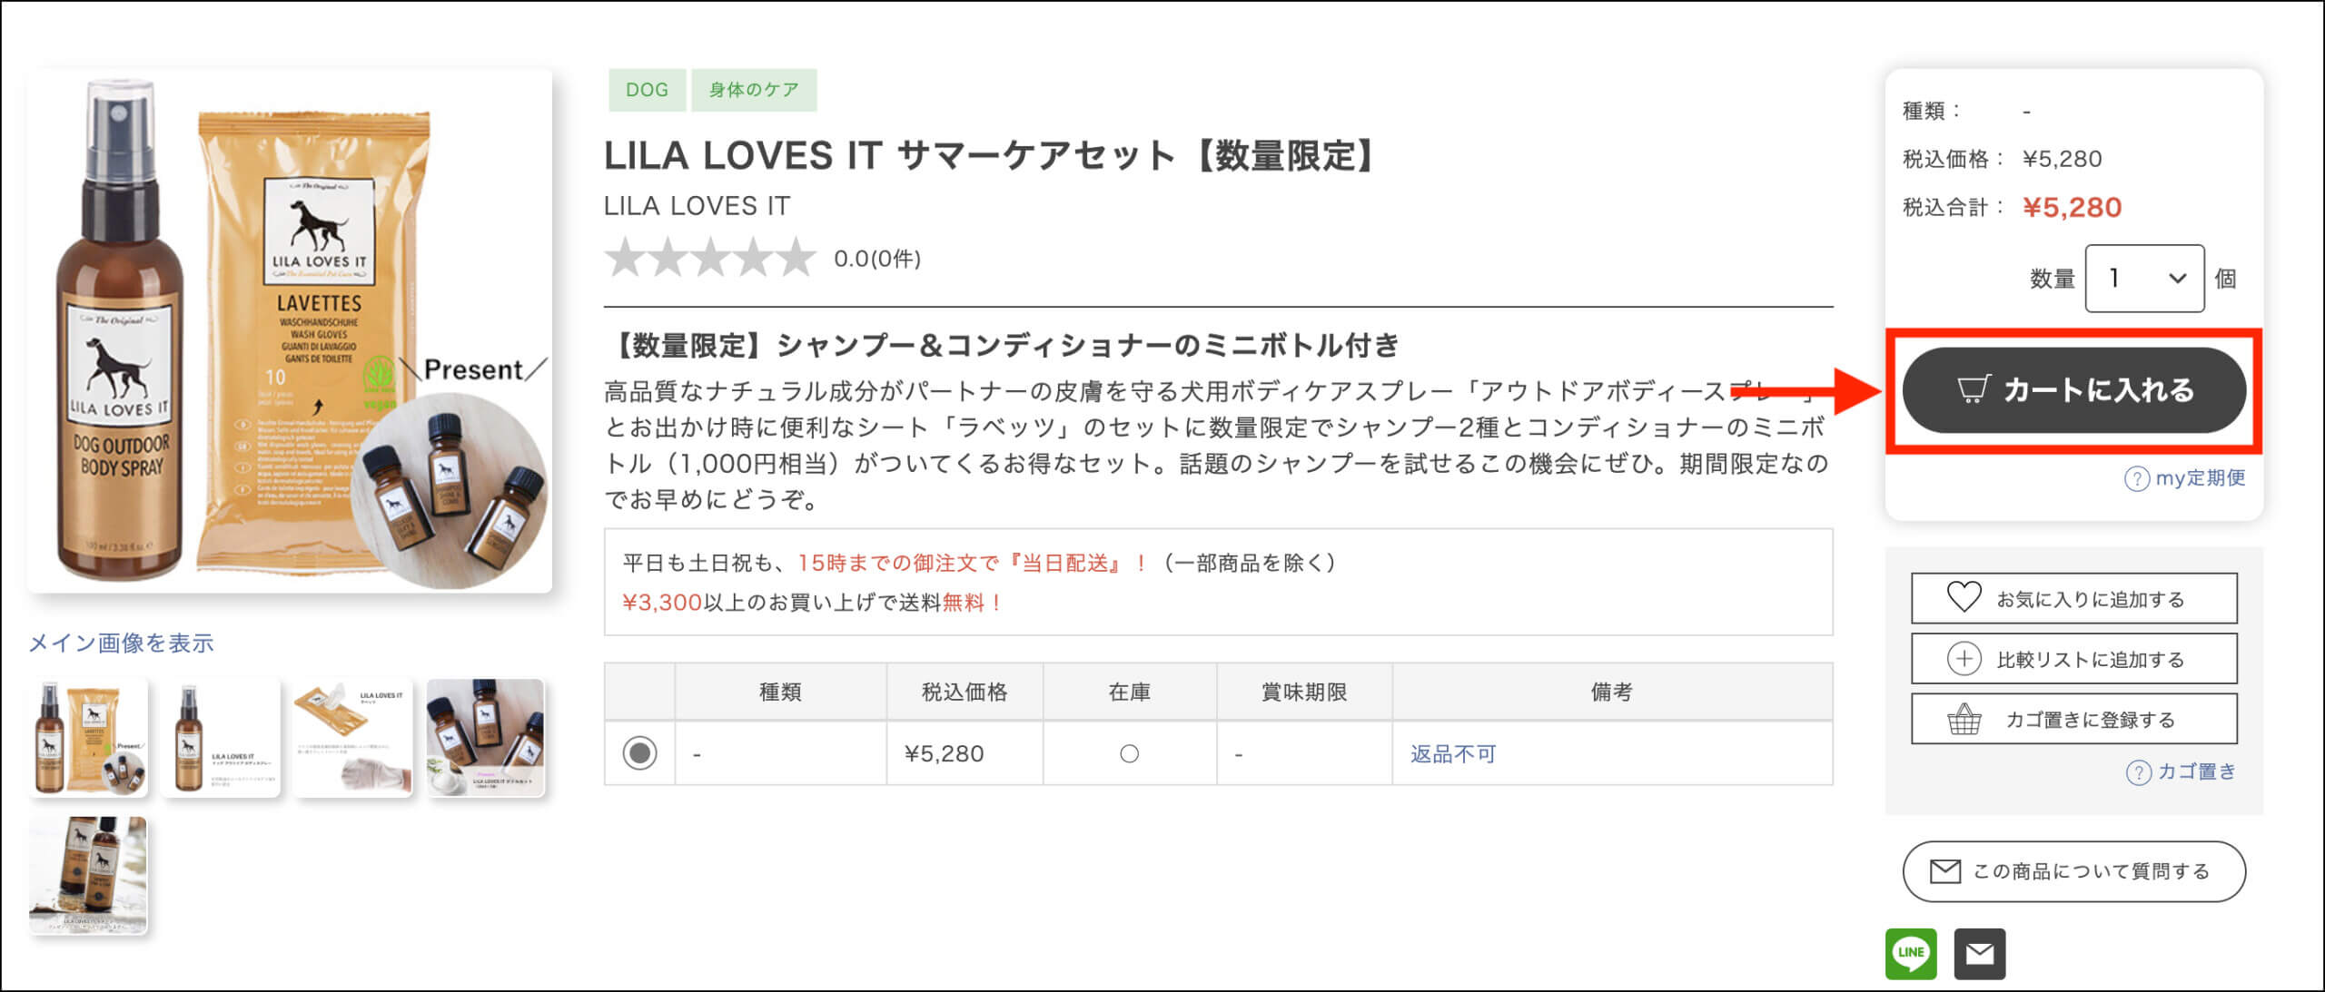
Task: Select fifth thumbnail in second row
Action: coord(88,876)
